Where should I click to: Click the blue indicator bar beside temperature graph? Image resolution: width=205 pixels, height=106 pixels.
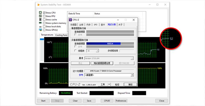[42, 39]
